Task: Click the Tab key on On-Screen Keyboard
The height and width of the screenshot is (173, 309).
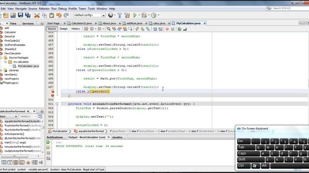Action: coord(246,148)
